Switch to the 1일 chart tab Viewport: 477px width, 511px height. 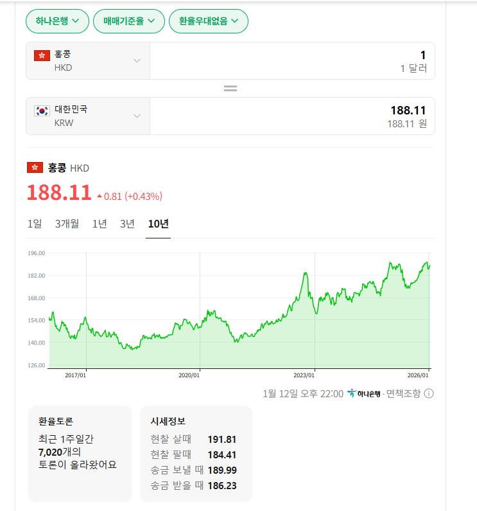35,224
